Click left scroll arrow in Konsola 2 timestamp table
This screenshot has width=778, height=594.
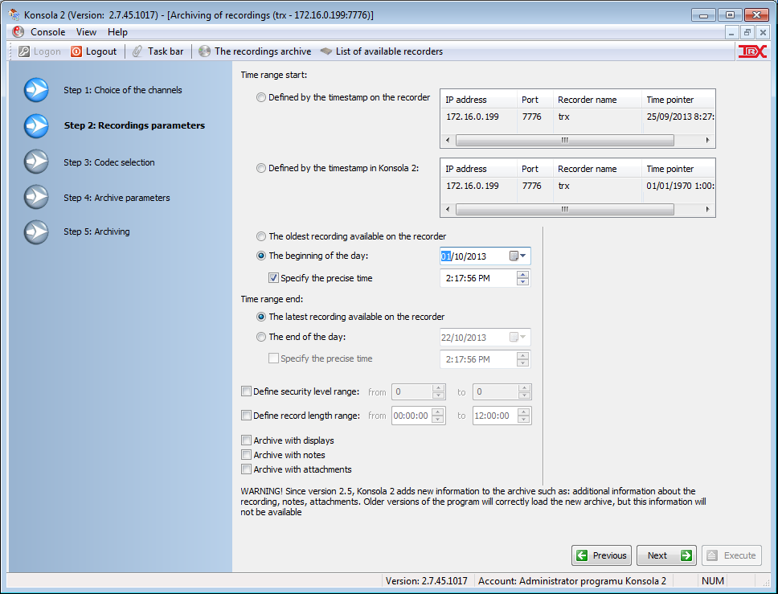pyautogui.click(x=448, y=210)
